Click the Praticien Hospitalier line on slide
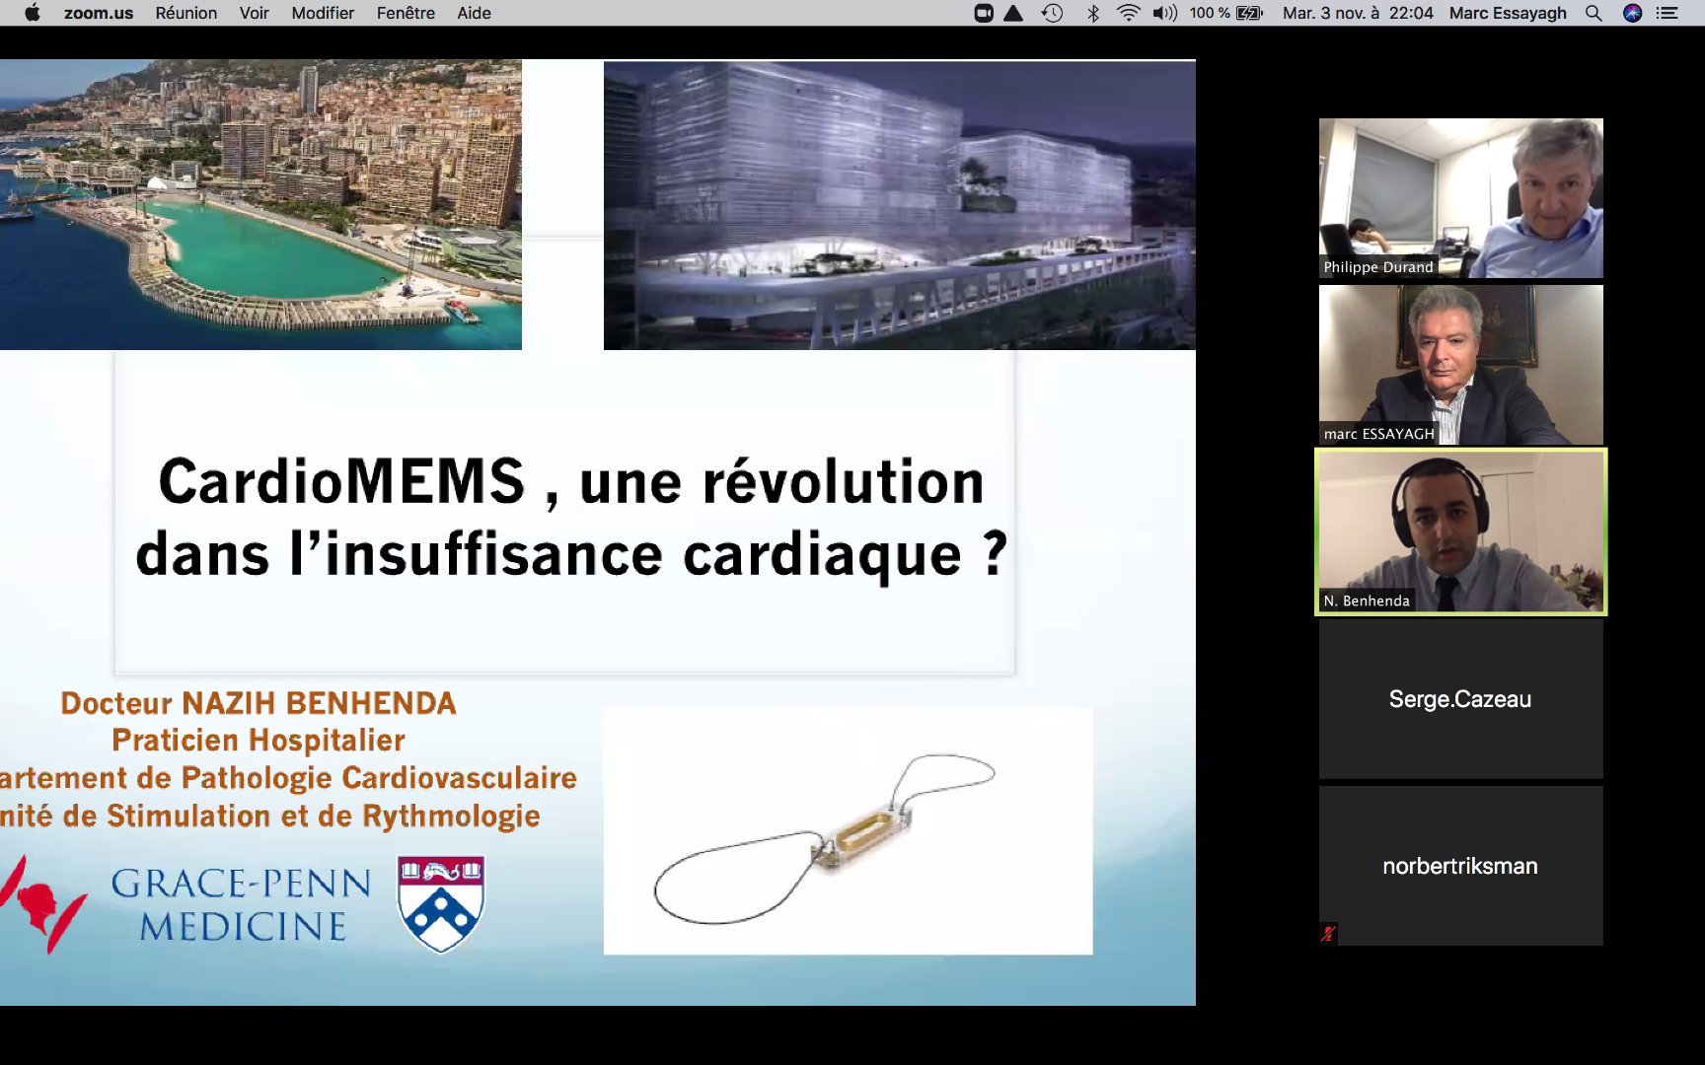The height and width of the screenshot is (1065, 1705). point(259,741)
